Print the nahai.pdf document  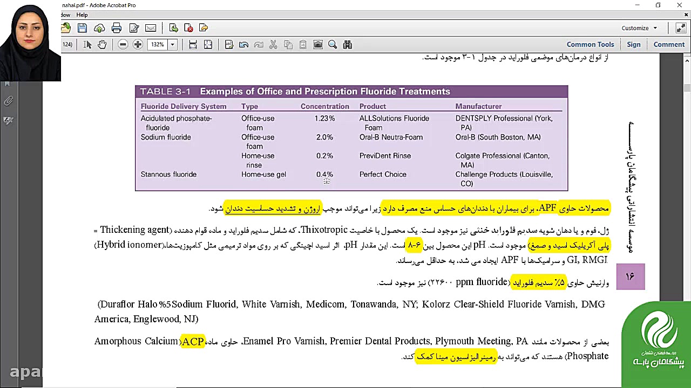click(x=116, y=27)
